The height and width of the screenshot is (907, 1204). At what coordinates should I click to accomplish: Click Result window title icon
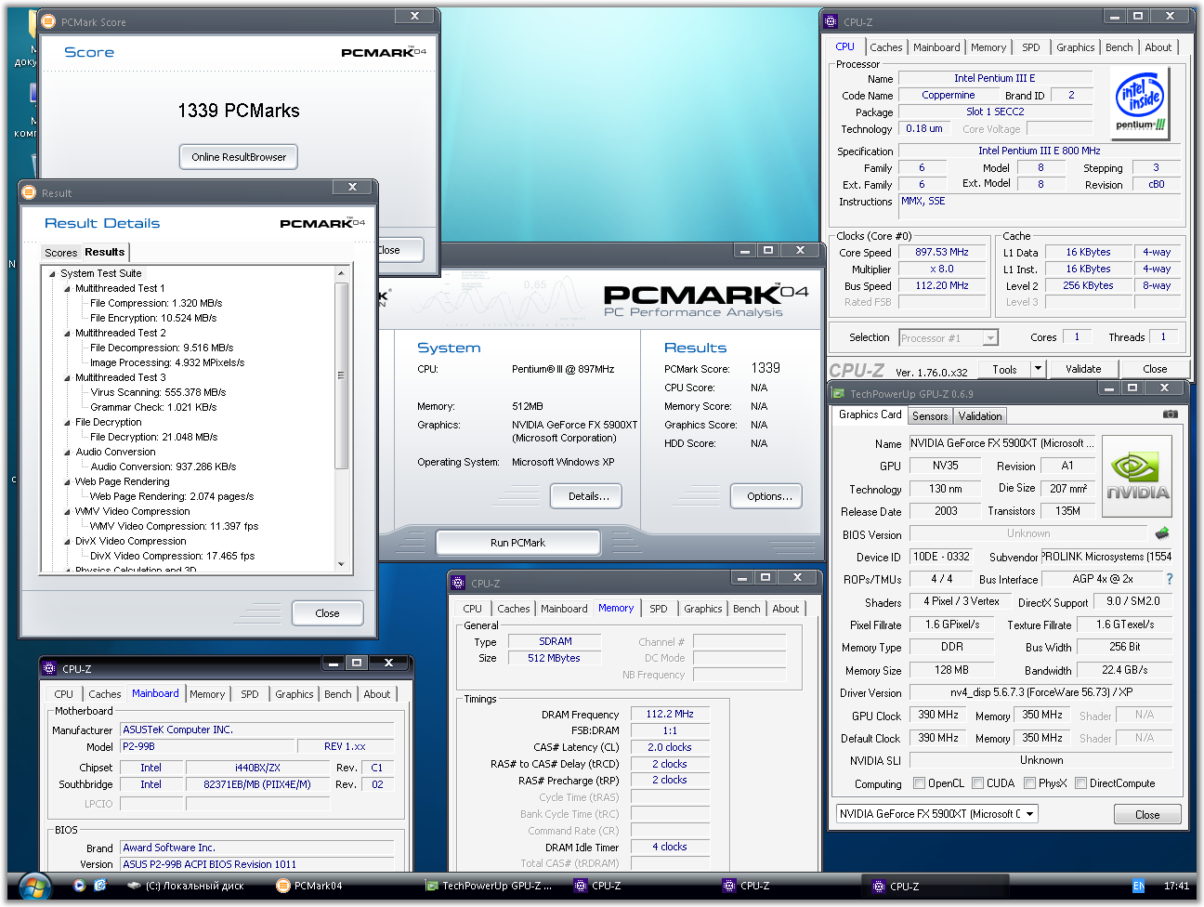(x=29, y=192)
